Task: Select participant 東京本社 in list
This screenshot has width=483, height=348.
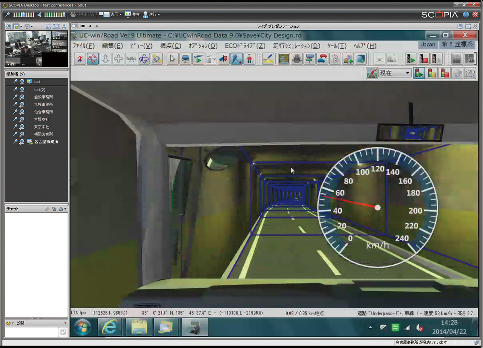Action: point(41,127)
